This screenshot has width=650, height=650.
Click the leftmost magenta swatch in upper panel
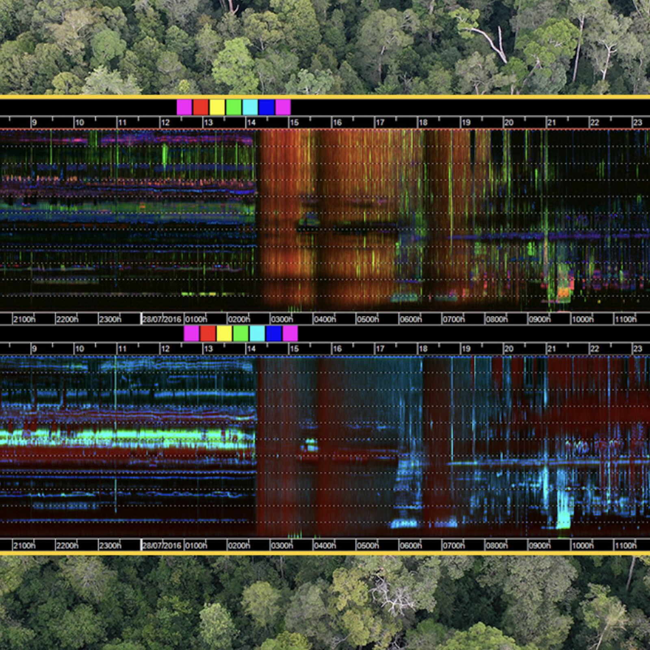184,107
